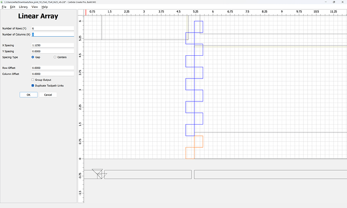This screenshot has height=208, width=347.
Task: Click the Number of Rows (Y) field
Action: point(53,28)
